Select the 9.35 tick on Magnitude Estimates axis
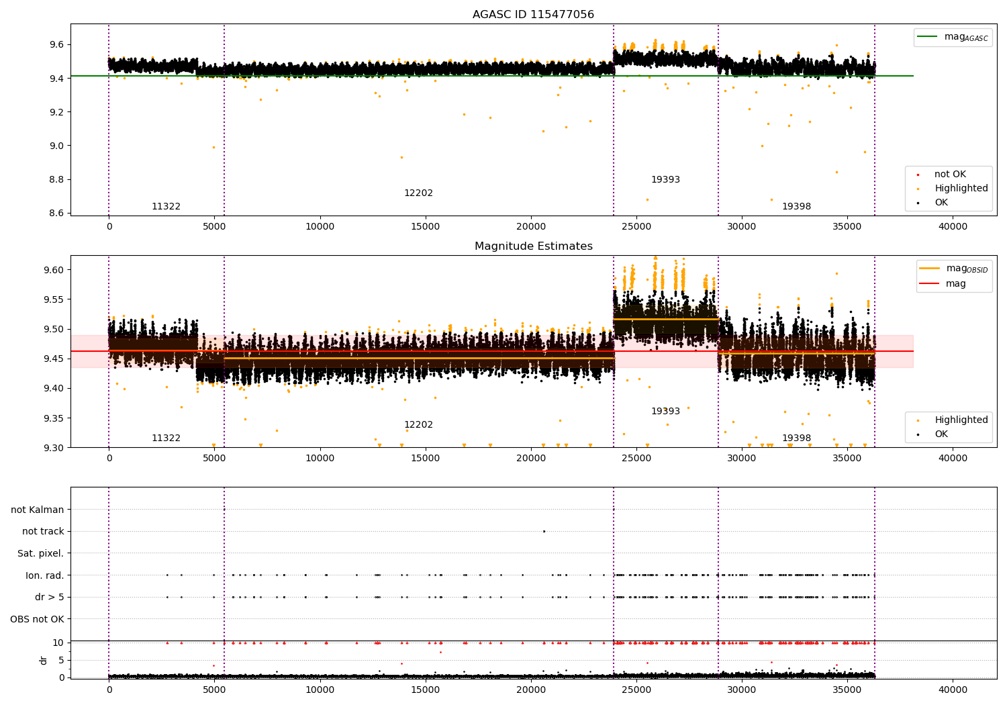The width and height of the screenshot is (1007, 705). pos(54,418)
